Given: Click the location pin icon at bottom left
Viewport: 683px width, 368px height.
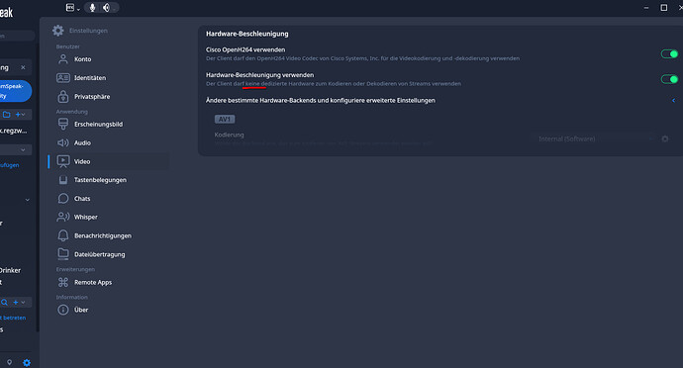Looking at the screenshot, I should click(10, 362).
